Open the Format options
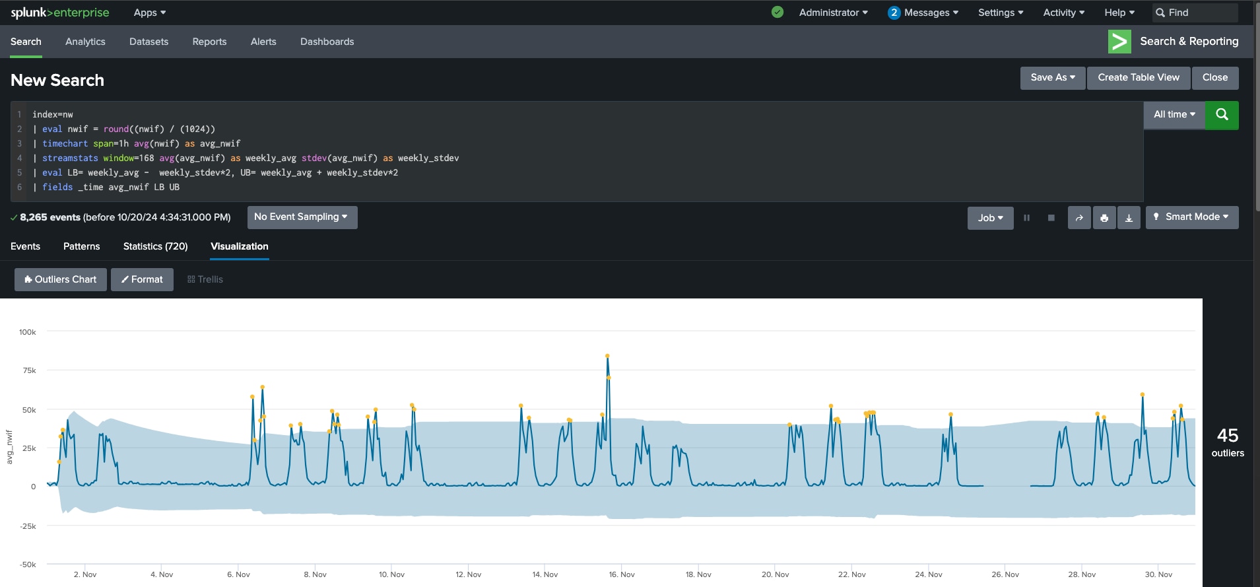 coord(142,279)
